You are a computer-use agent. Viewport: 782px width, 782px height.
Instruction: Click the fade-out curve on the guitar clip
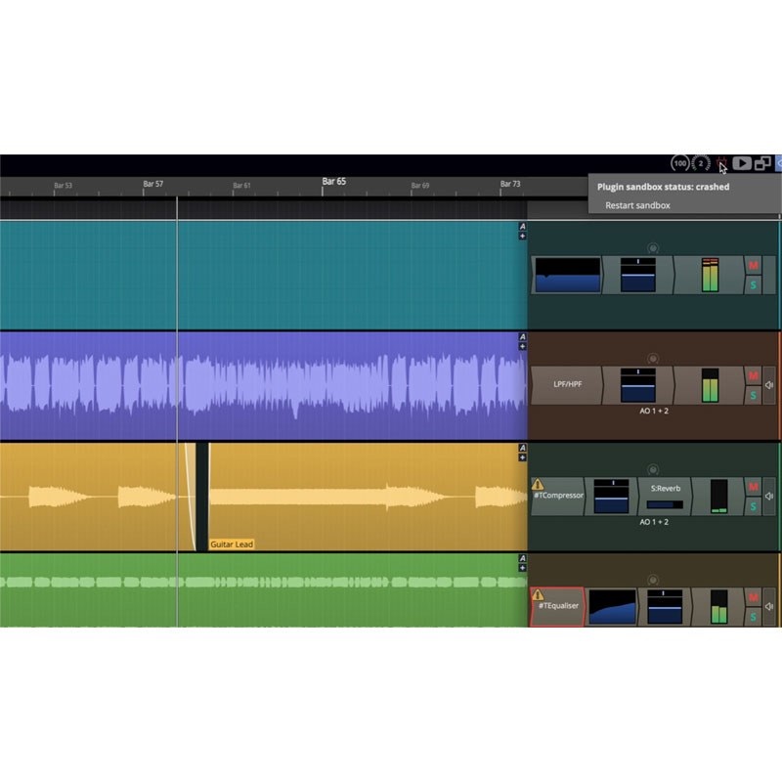pos(190,497)
